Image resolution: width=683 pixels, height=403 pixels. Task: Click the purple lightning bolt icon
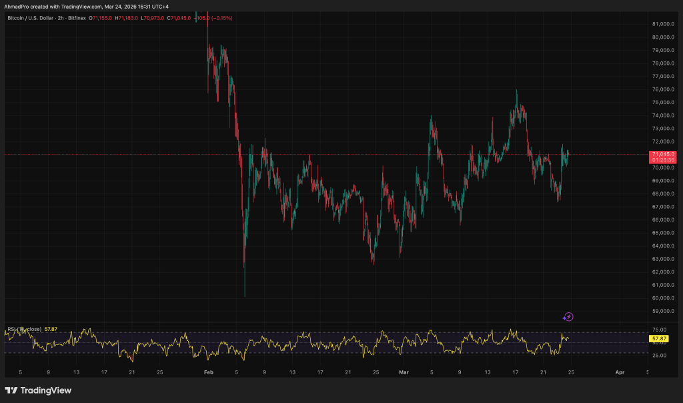[568, 317]
